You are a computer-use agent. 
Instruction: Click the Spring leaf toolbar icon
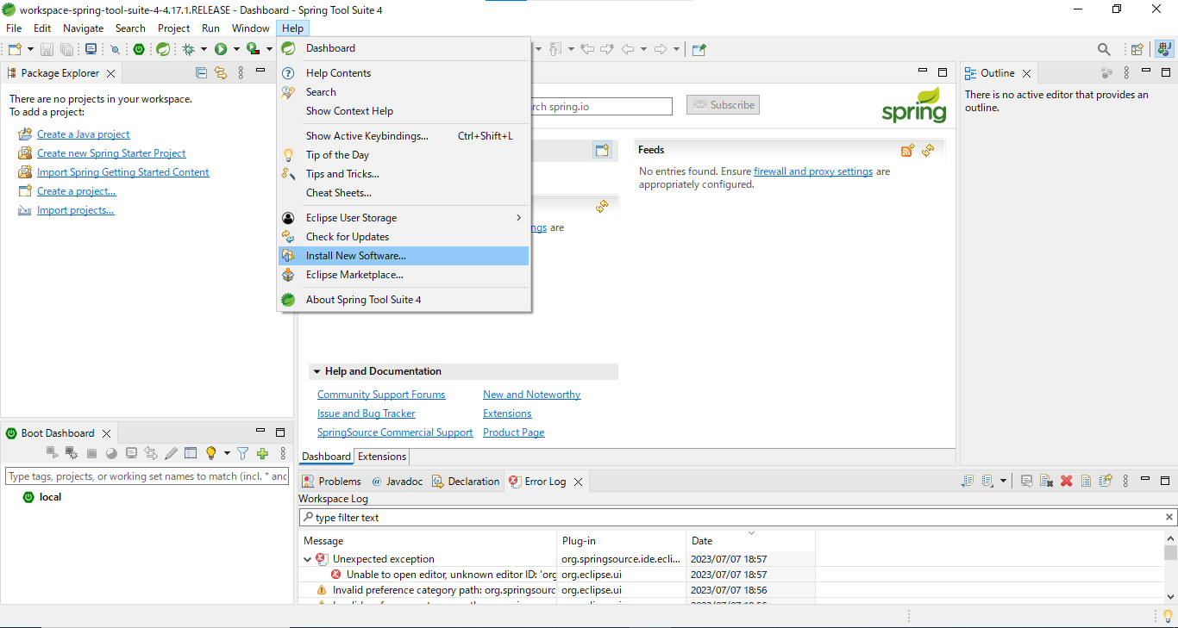click(162, 49)
